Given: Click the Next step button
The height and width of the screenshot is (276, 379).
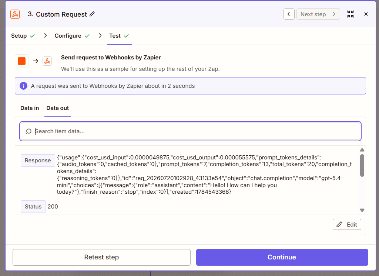Looking at the screenshot, I should [318, 14].
